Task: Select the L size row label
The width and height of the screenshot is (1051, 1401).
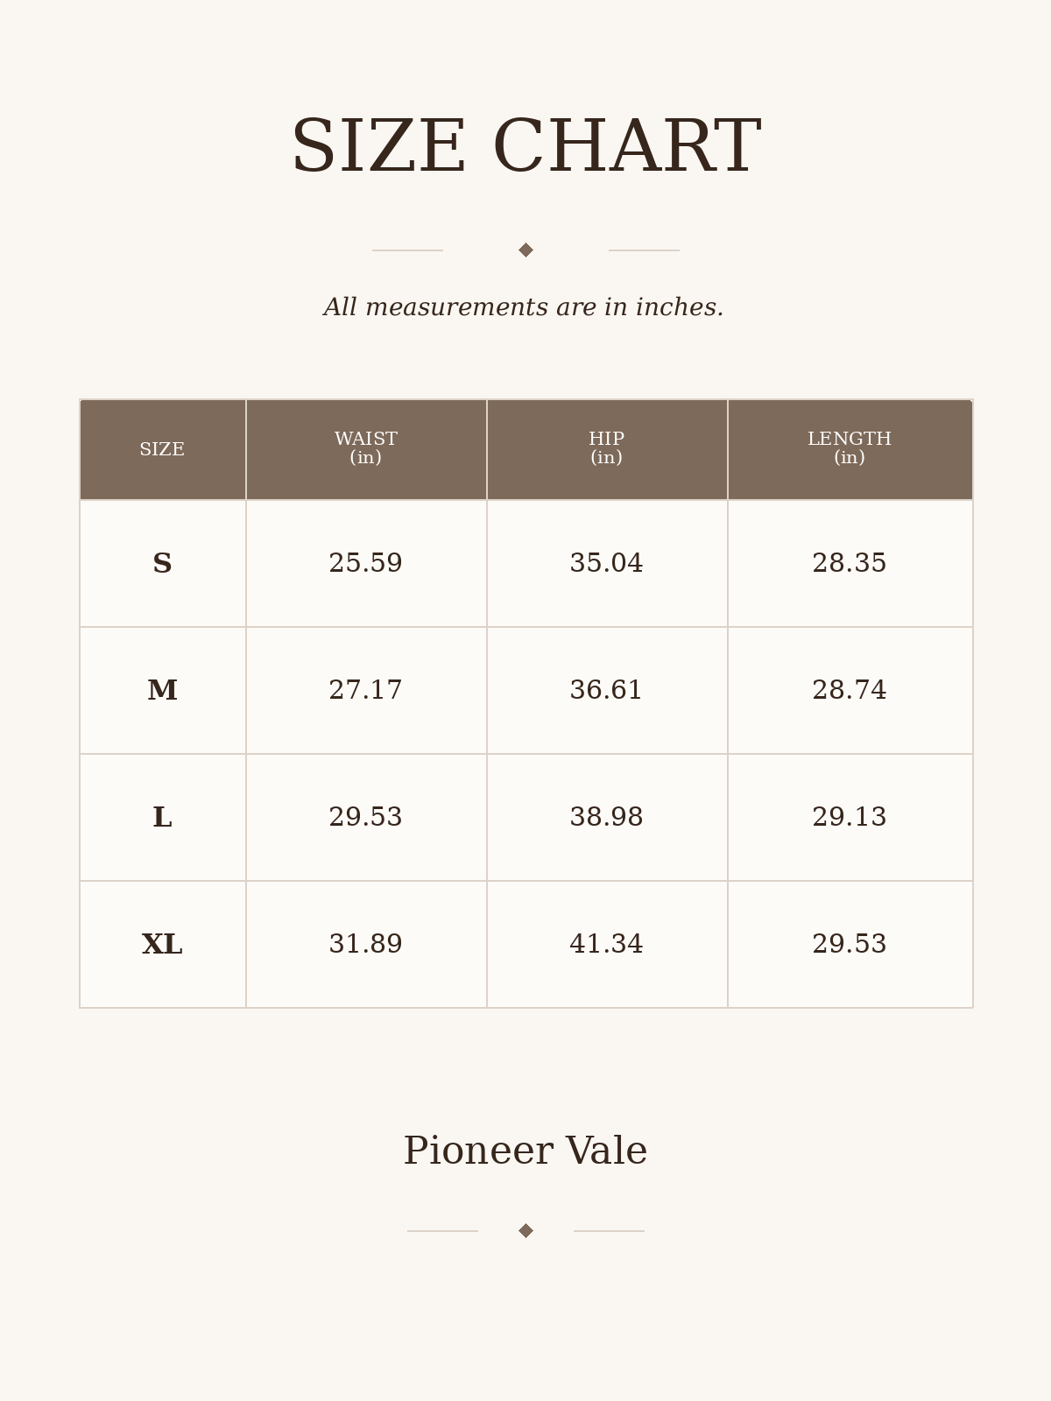Action: pyautogui.click(x=162, y=818)
